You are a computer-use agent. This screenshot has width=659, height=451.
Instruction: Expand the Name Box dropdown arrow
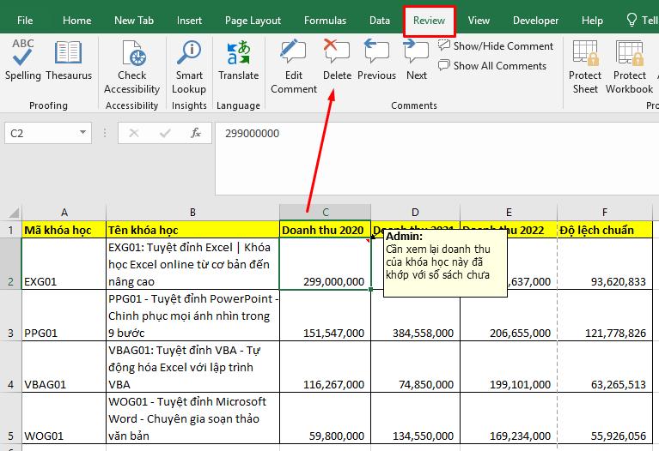83,133
